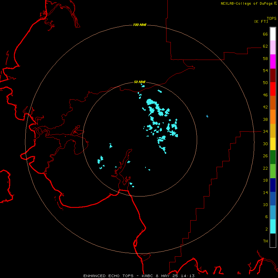
Task: Click the legend value 38
Action: tap(265, 119)
